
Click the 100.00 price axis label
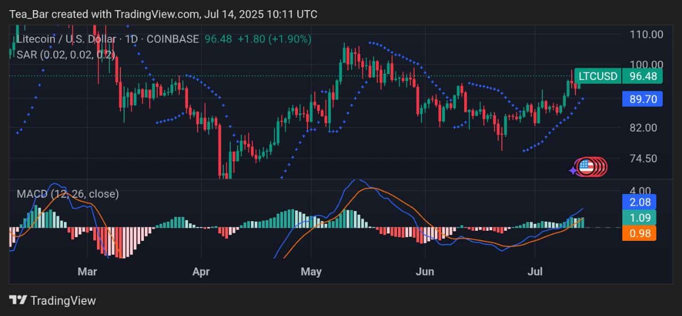(646, 64)
